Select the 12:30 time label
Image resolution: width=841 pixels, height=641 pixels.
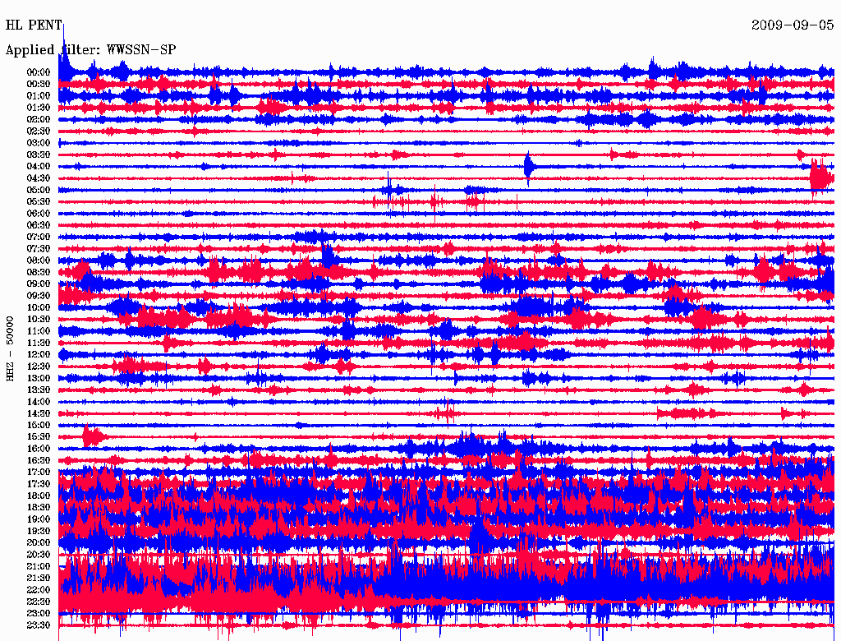pyautogui.click(x=38, y=367)
